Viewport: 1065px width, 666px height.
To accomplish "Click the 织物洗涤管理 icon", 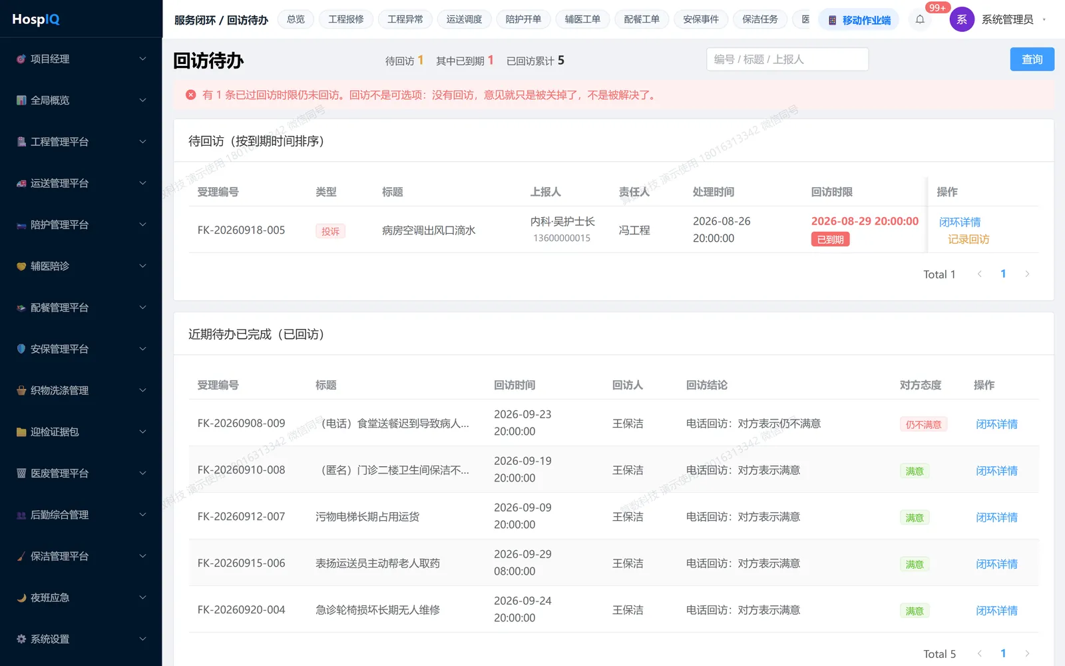I will point(21,391).
